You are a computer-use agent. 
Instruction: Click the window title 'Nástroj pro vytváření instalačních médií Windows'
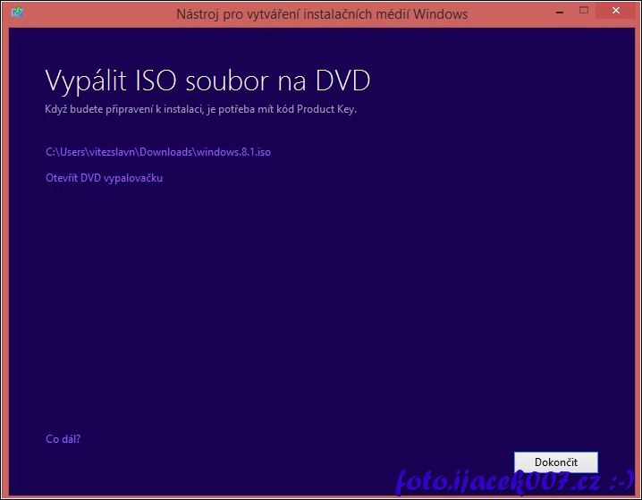pyautogui.click(x=321, y=14)
